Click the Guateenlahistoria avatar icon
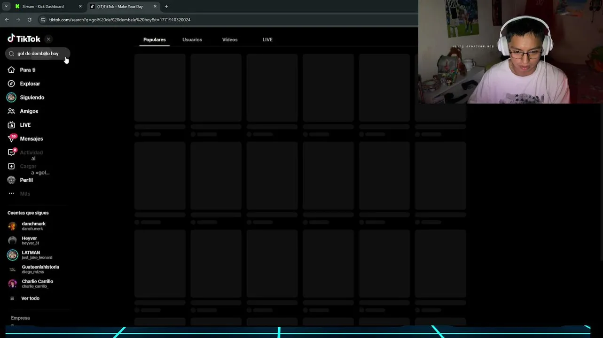Screen dimensions: 603x338 tap(12, 269)
